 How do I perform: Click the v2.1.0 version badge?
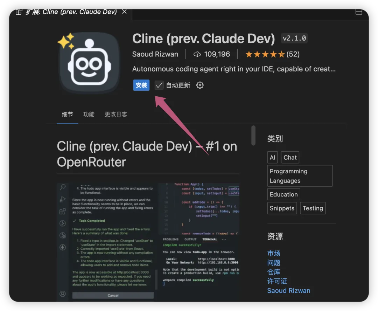[294, 38]
